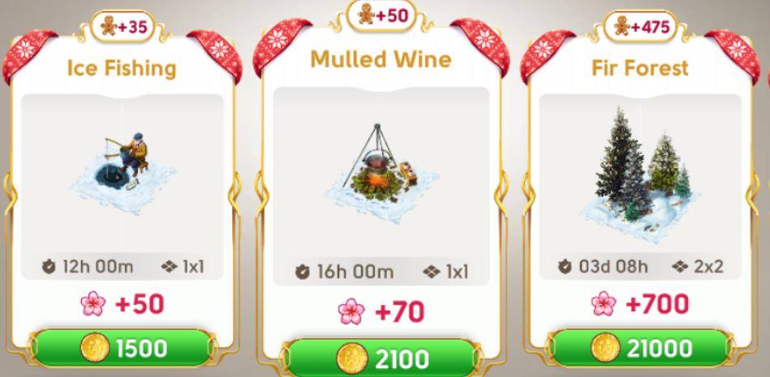
Task: Tap the size icon next to 2x2
Action: (x=680, y=267)
